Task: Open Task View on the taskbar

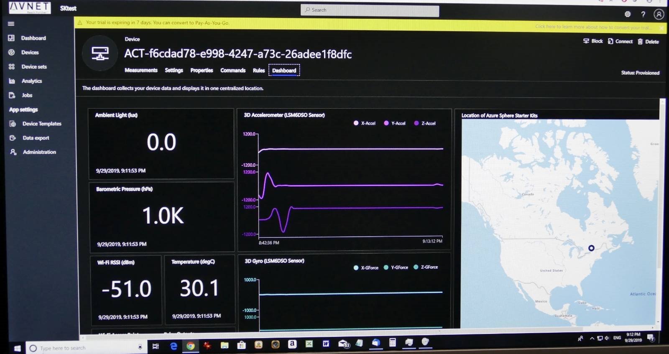Action: click(x=156, y=346)
